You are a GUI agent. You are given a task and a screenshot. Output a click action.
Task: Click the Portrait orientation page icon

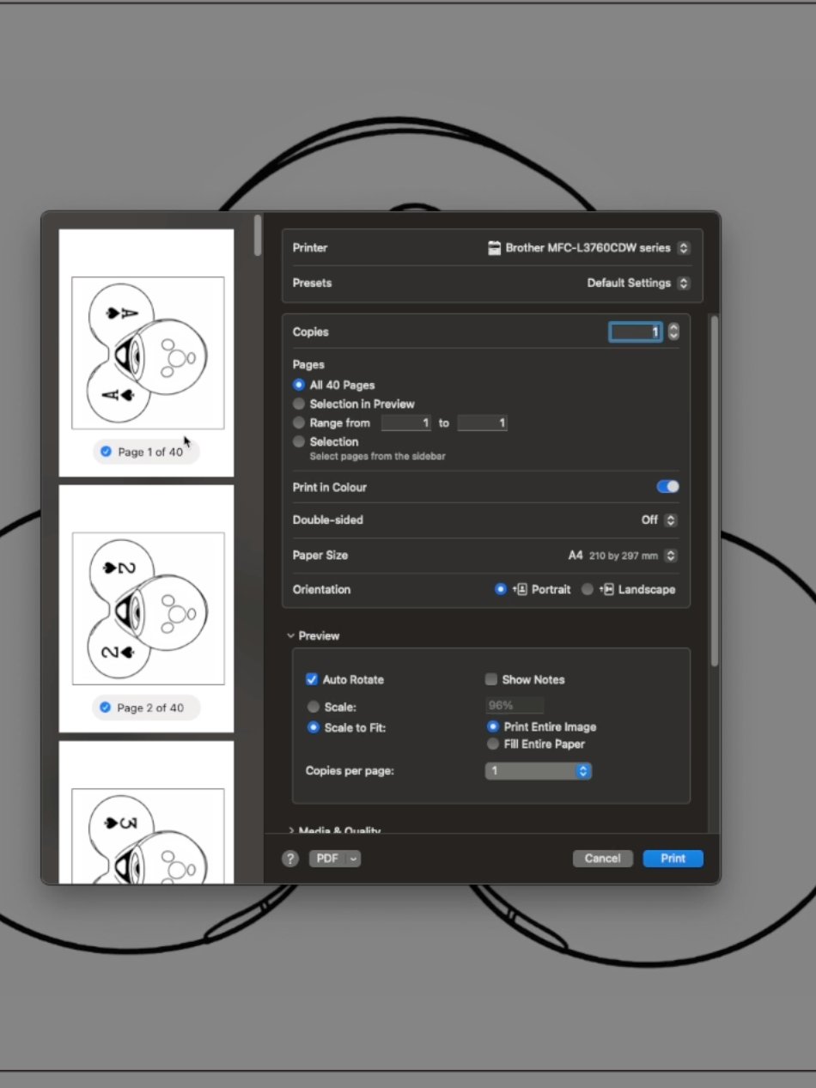(x=519, y=590)
